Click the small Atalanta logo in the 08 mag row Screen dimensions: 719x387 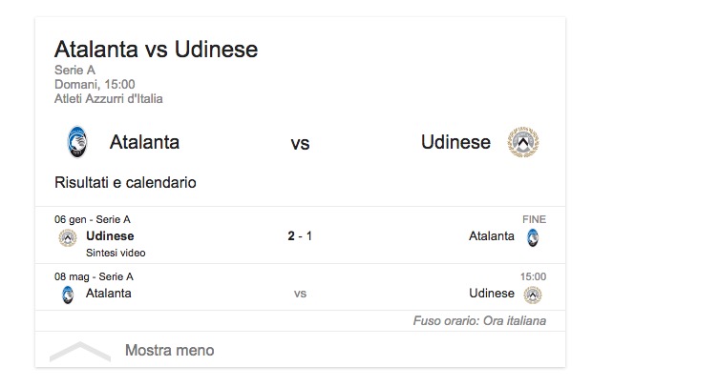pos(67,294)
